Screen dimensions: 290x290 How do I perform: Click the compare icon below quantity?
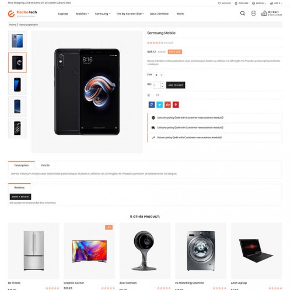149,95
